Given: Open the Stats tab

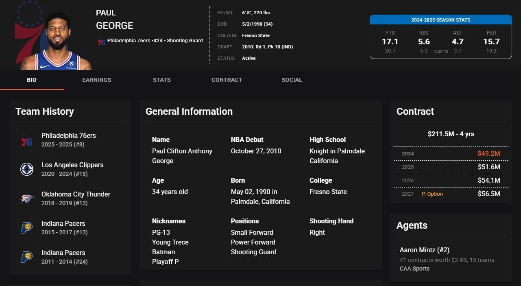Looking at the screenshot, I should point(161,80).
